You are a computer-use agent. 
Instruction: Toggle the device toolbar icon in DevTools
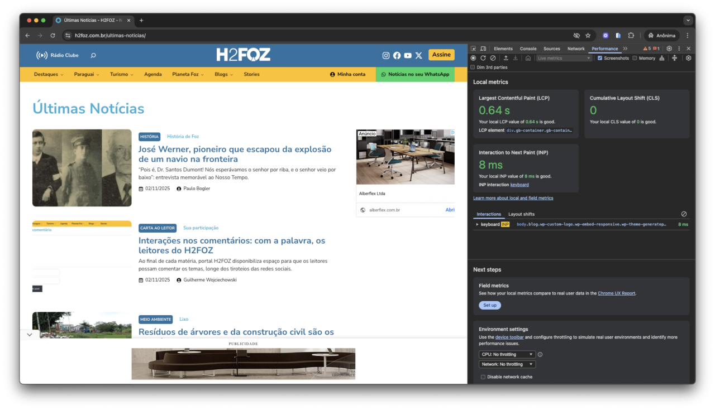(x=484, y=49)
